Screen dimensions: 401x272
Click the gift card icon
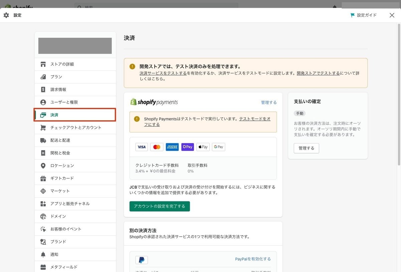coord(43,178)
